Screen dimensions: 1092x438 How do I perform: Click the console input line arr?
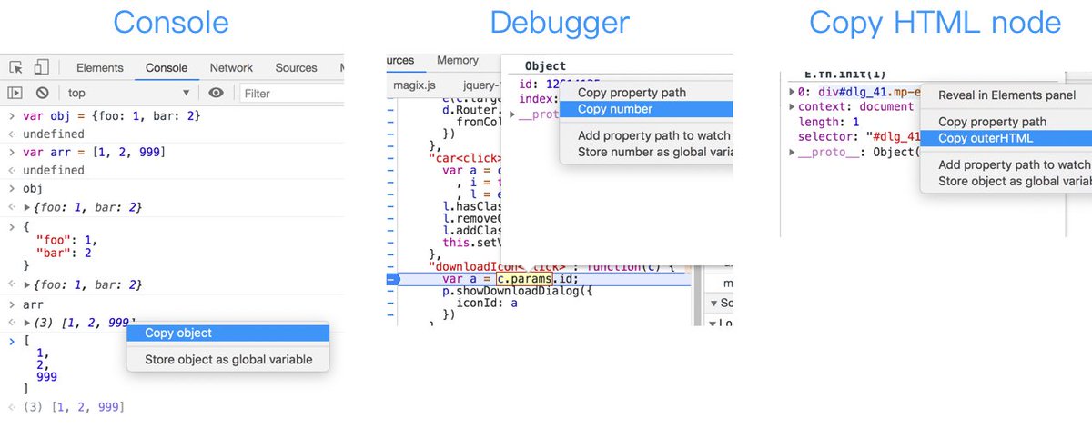(33, 304)
